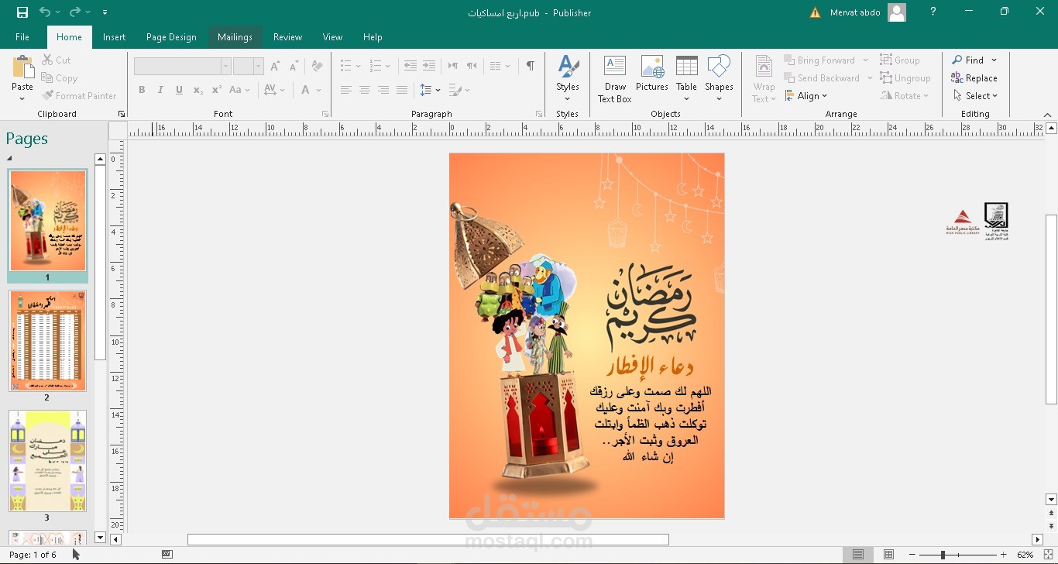Screen dimensions: 1058x564
Task: Insert a text box with Draw Text Box
Action: point(615,79)
